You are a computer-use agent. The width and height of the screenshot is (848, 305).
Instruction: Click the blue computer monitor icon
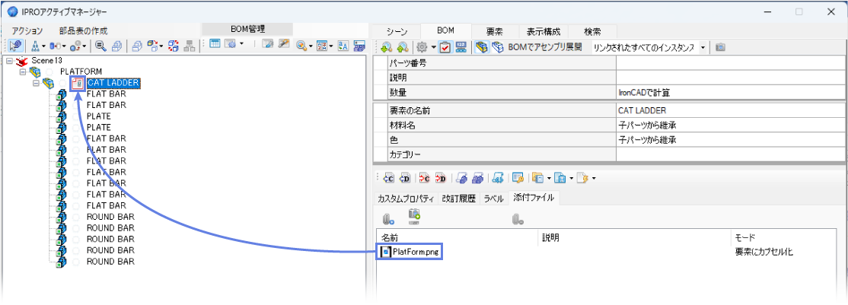[461, 48]
